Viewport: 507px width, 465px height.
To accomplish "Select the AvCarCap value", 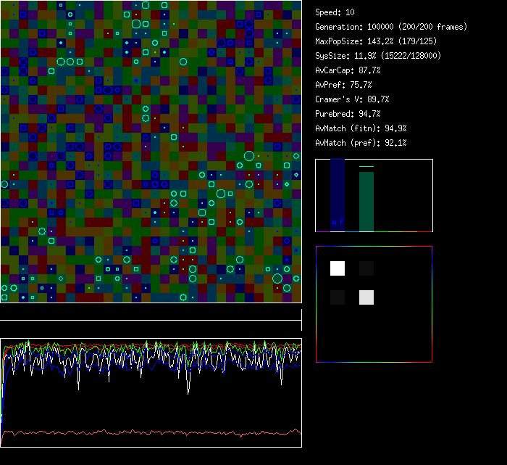I will 348,70.
